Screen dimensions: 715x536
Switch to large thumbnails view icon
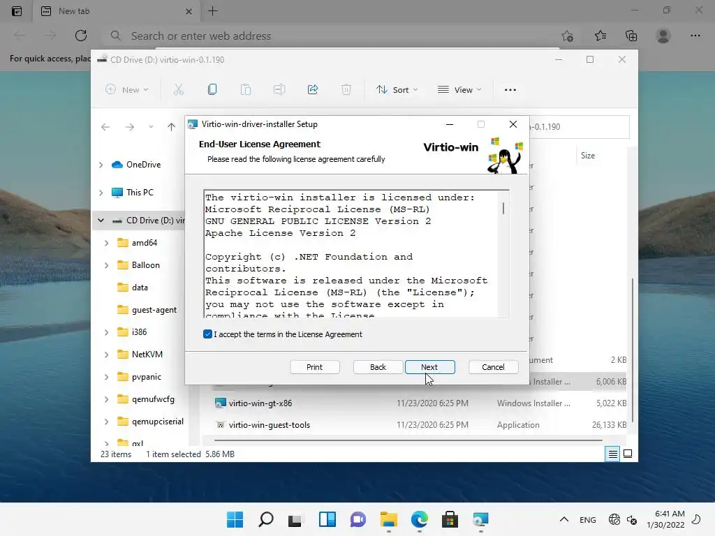[x=628, y=454]
